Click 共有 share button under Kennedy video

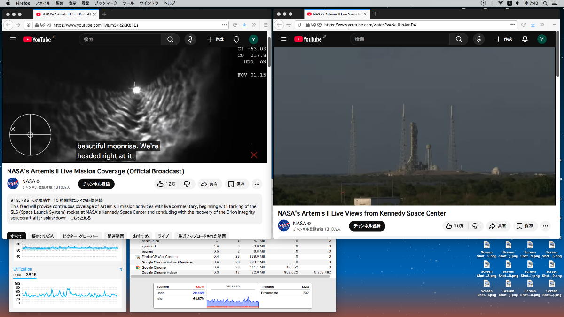click(498, 226)
